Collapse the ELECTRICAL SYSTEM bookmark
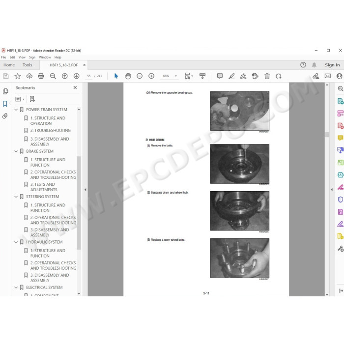344x344 pixels. (x=16, y=287)
